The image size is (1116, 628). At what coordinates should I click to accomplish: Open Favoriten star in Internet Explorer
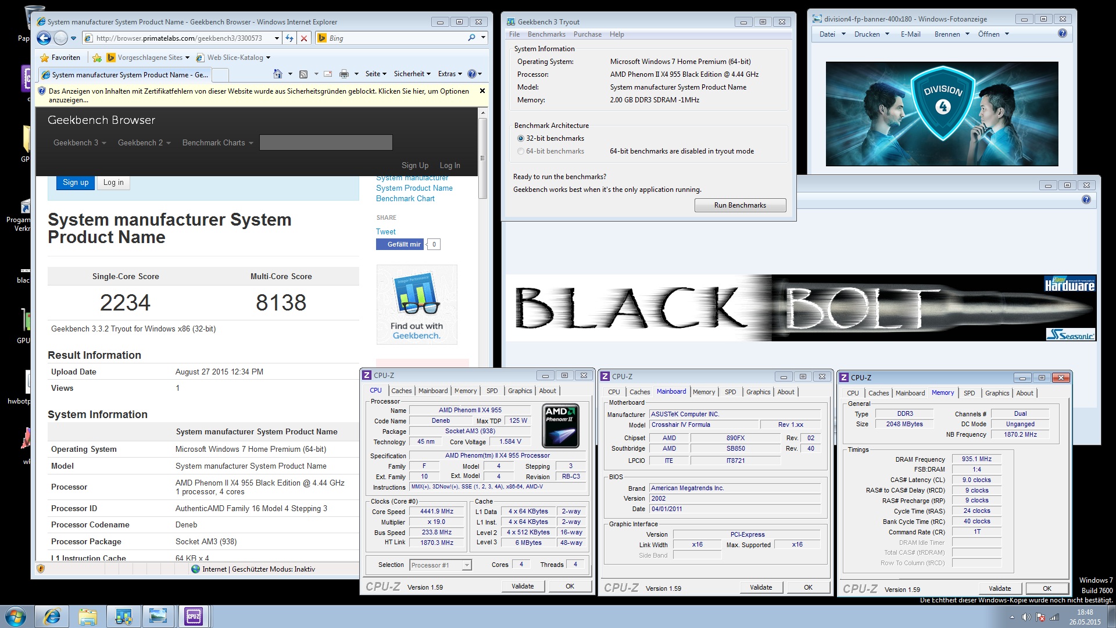(60, 58)
